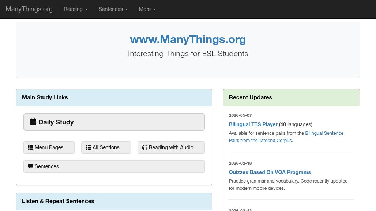Click the 2026-02-18 update date
The width and height of the screenshot is (376, 211).
coord(240,163)
